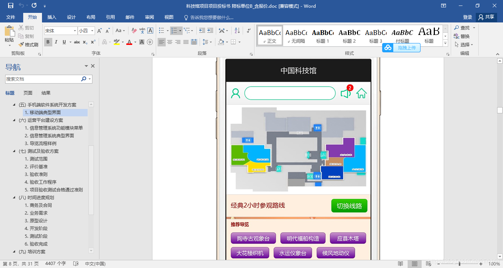Click the 替换 (Replace) button

coord(462,36)
